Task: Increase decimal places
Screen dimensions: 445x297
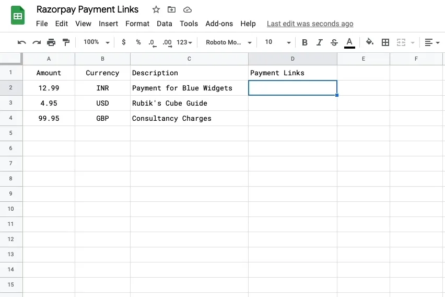Action: click(167, 43)
